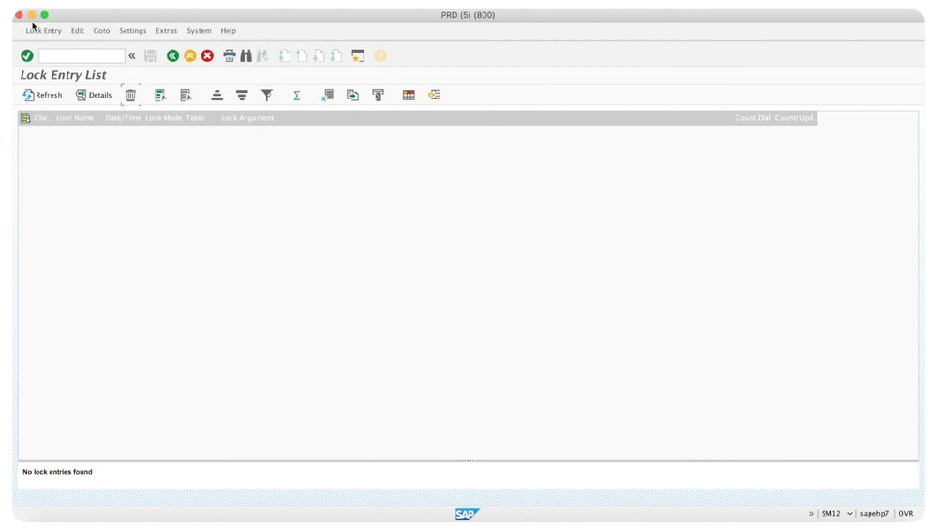
Task: Click the Create Shortcut window icon
Action: coord(358,55)
